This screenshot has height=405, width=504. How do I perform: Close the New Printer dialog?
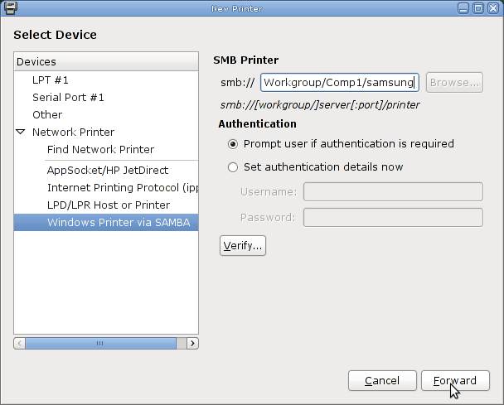(493, 8)
